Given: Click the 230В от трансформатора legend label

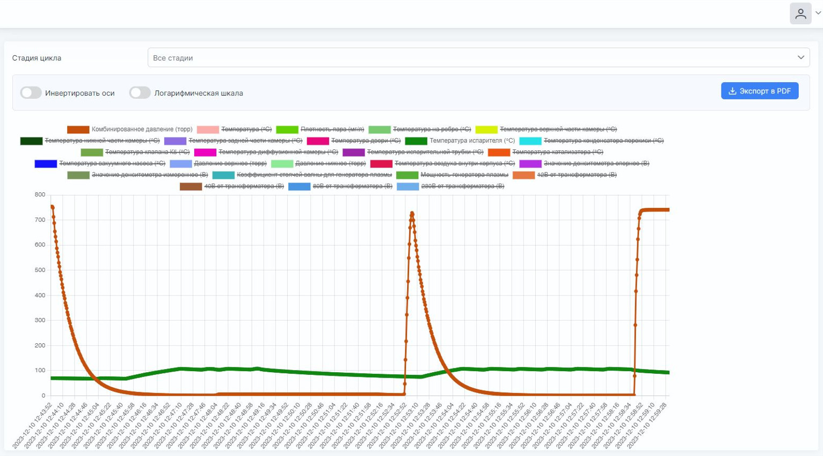Looking at the screenshot, I should (x=462, y=186).
